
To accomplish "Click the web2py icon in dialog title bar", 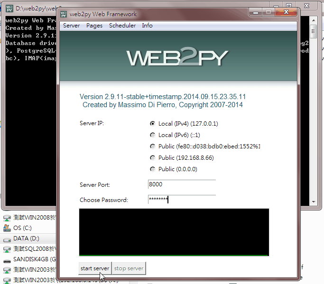I will (x=64, y=14).
